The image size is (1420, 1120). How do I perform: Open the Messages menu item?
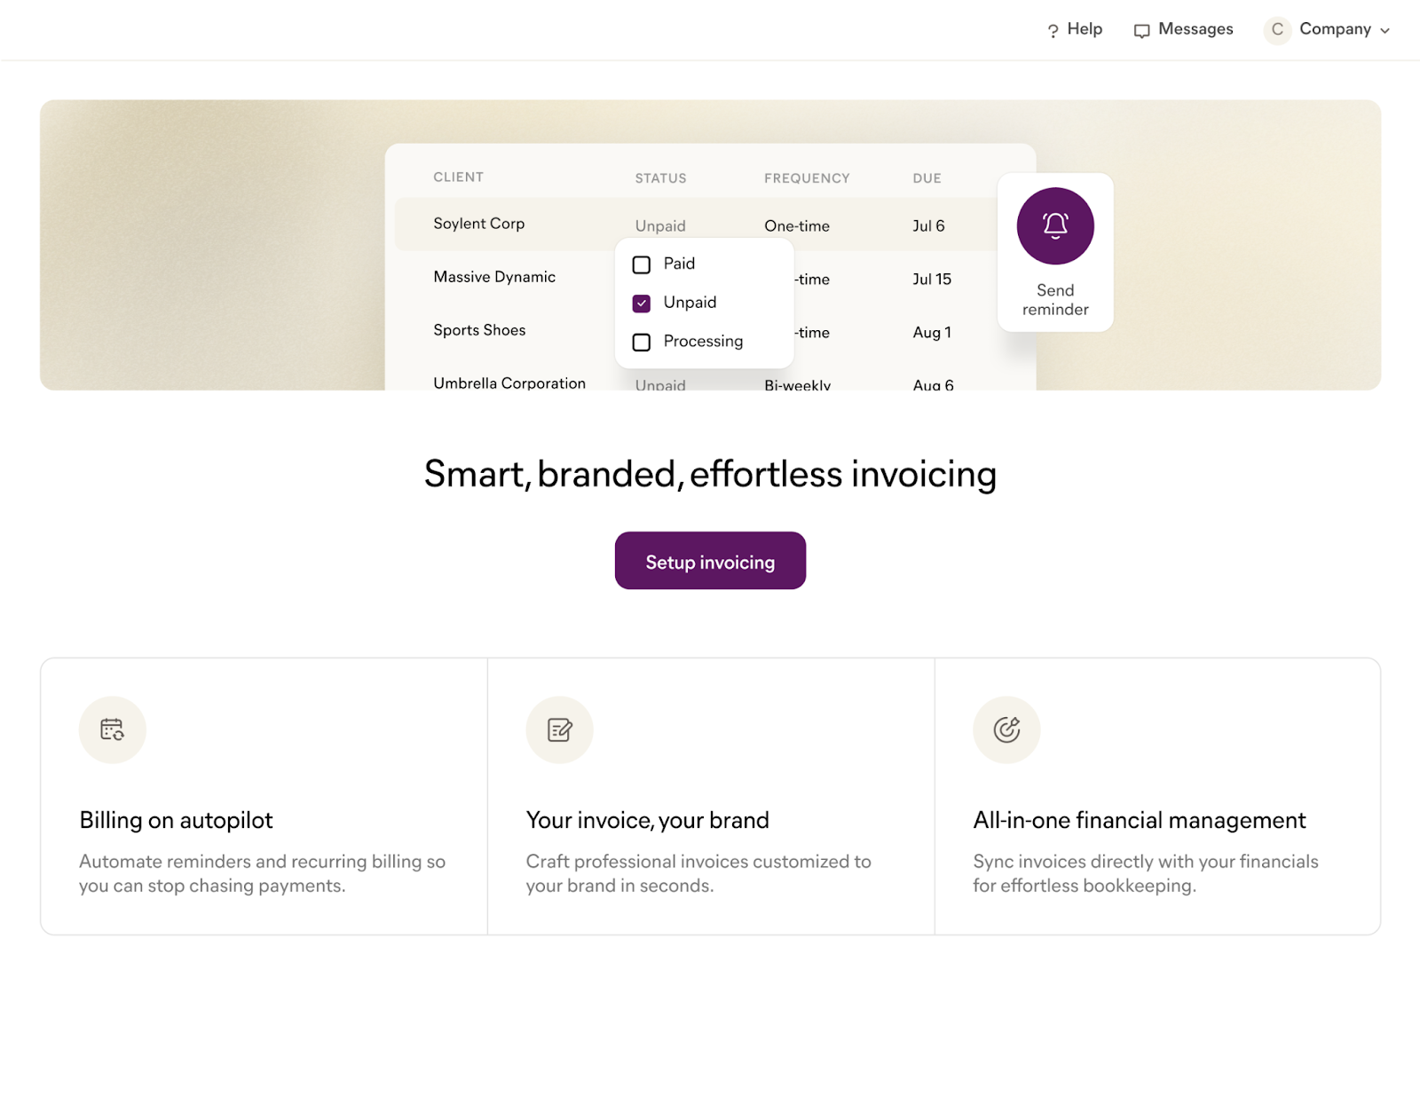1184,29
